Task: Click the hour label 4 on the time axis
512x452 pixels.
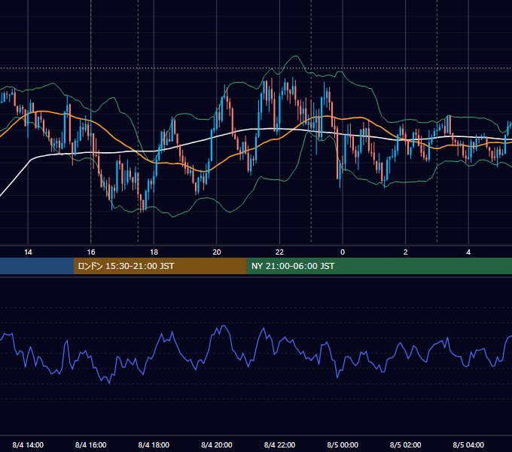Action: (x=468, y=252)
